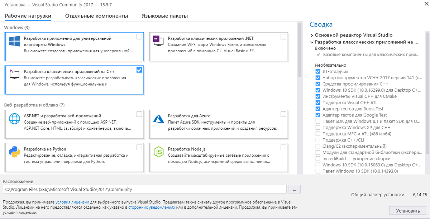The height and width of the screenshot is (219, 430).
Task: Uncheck Адаптер тестов для Google Test
Action: tap(318, 115)
